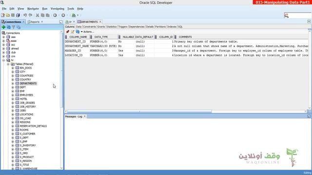Click the Refresh icon beside Actions

78,32
